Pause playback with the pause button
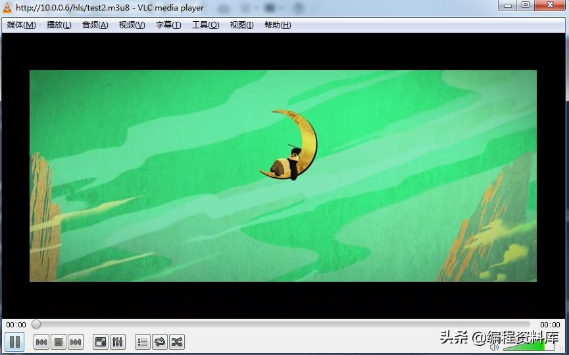569x355 pixels. click(15, 342)
